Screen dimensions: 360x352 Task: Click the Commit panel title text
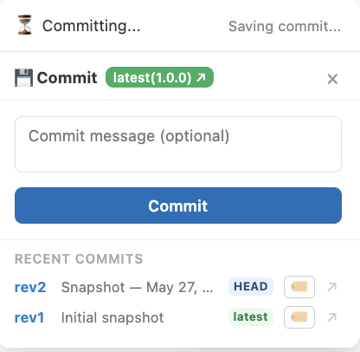(x=67, y=77)
